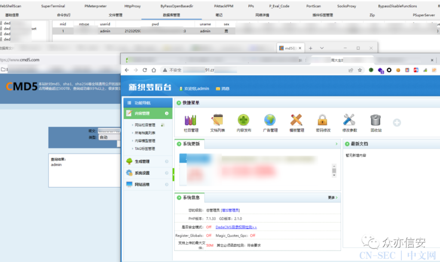Click the share icon in the address bar

(x=351, y=70)
